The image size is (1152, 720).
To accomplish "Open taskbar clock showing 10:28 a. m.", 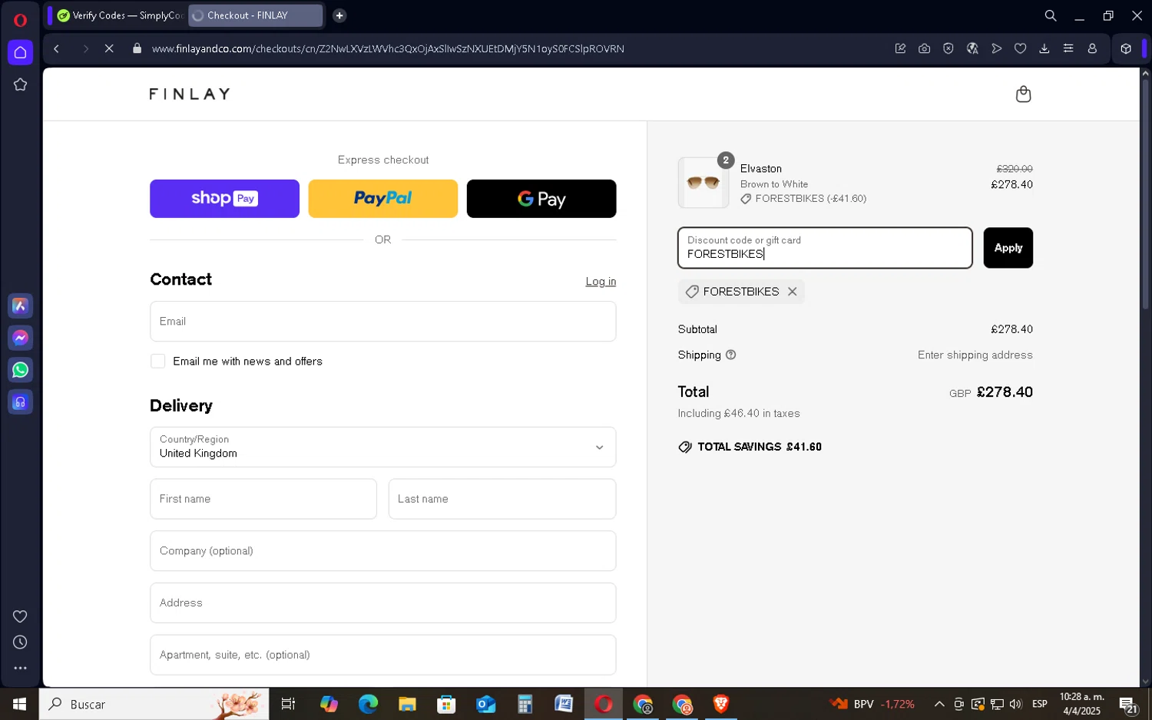I will tap(1081, 704).
